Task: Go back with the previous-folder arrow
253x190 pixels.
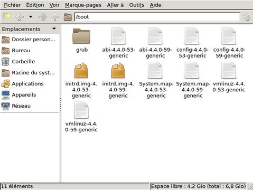Action: 20,17
